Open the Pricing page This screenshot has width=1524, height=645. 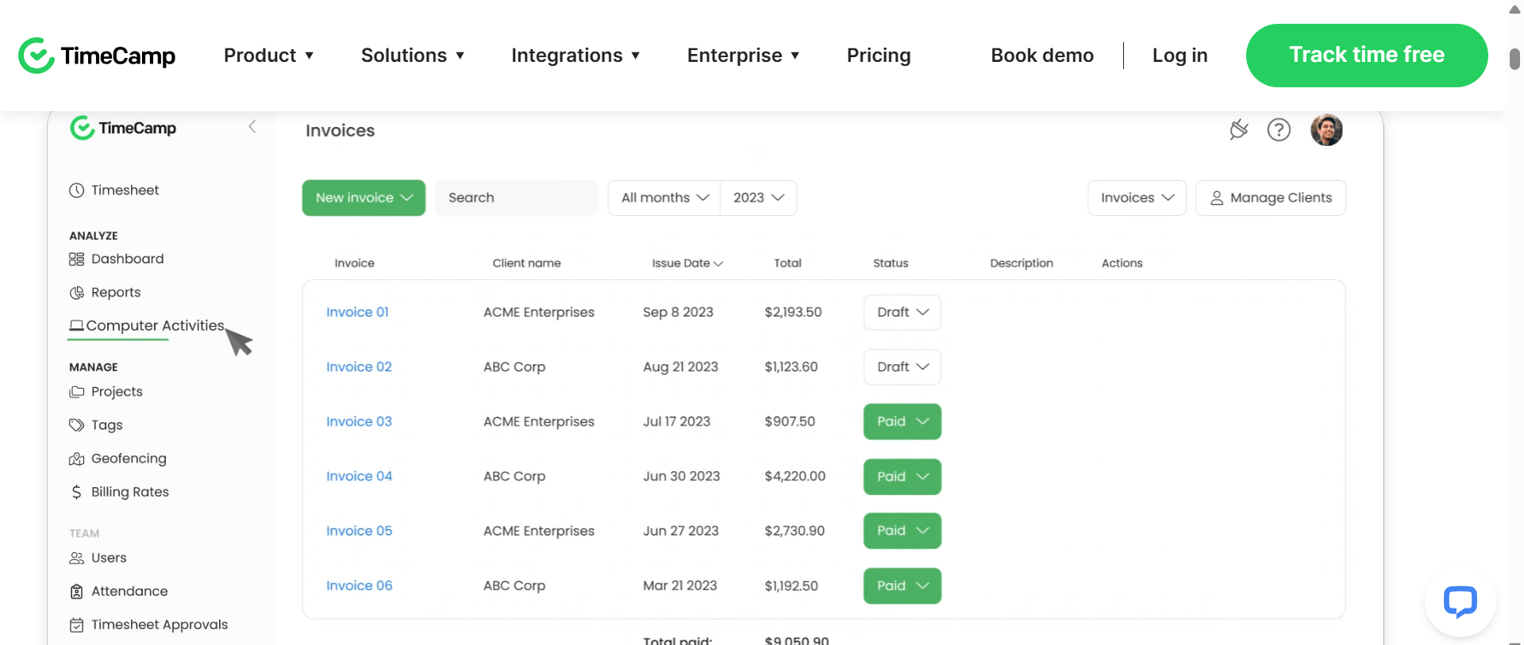(x=879, y=56)
